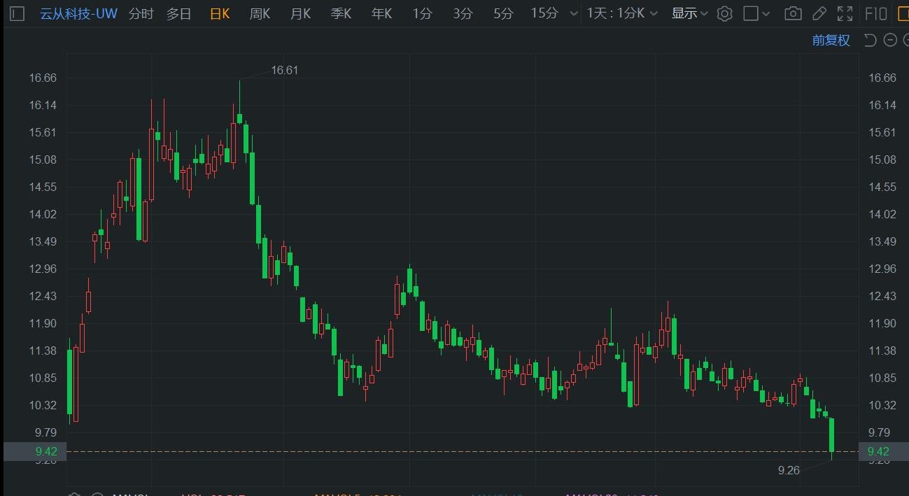This screenshot has height=496, width=909.
Task: Open the 显示 display dropdown
Action: coord(689,14)
